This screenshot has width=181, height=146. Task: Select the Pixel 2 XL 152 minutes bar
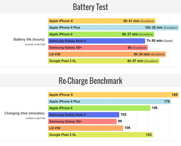click(x=100, y=135)
